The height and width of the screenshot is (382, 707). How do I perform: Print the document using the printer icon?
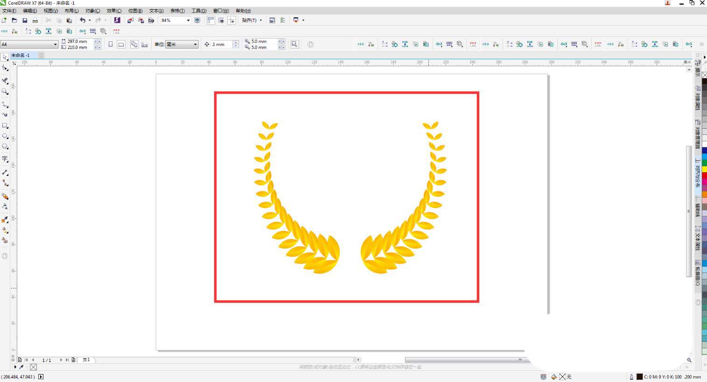[x=35, y=20]
